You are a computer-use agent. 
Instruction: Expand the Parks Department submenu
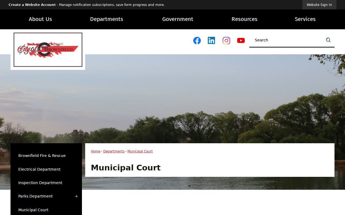77,196
